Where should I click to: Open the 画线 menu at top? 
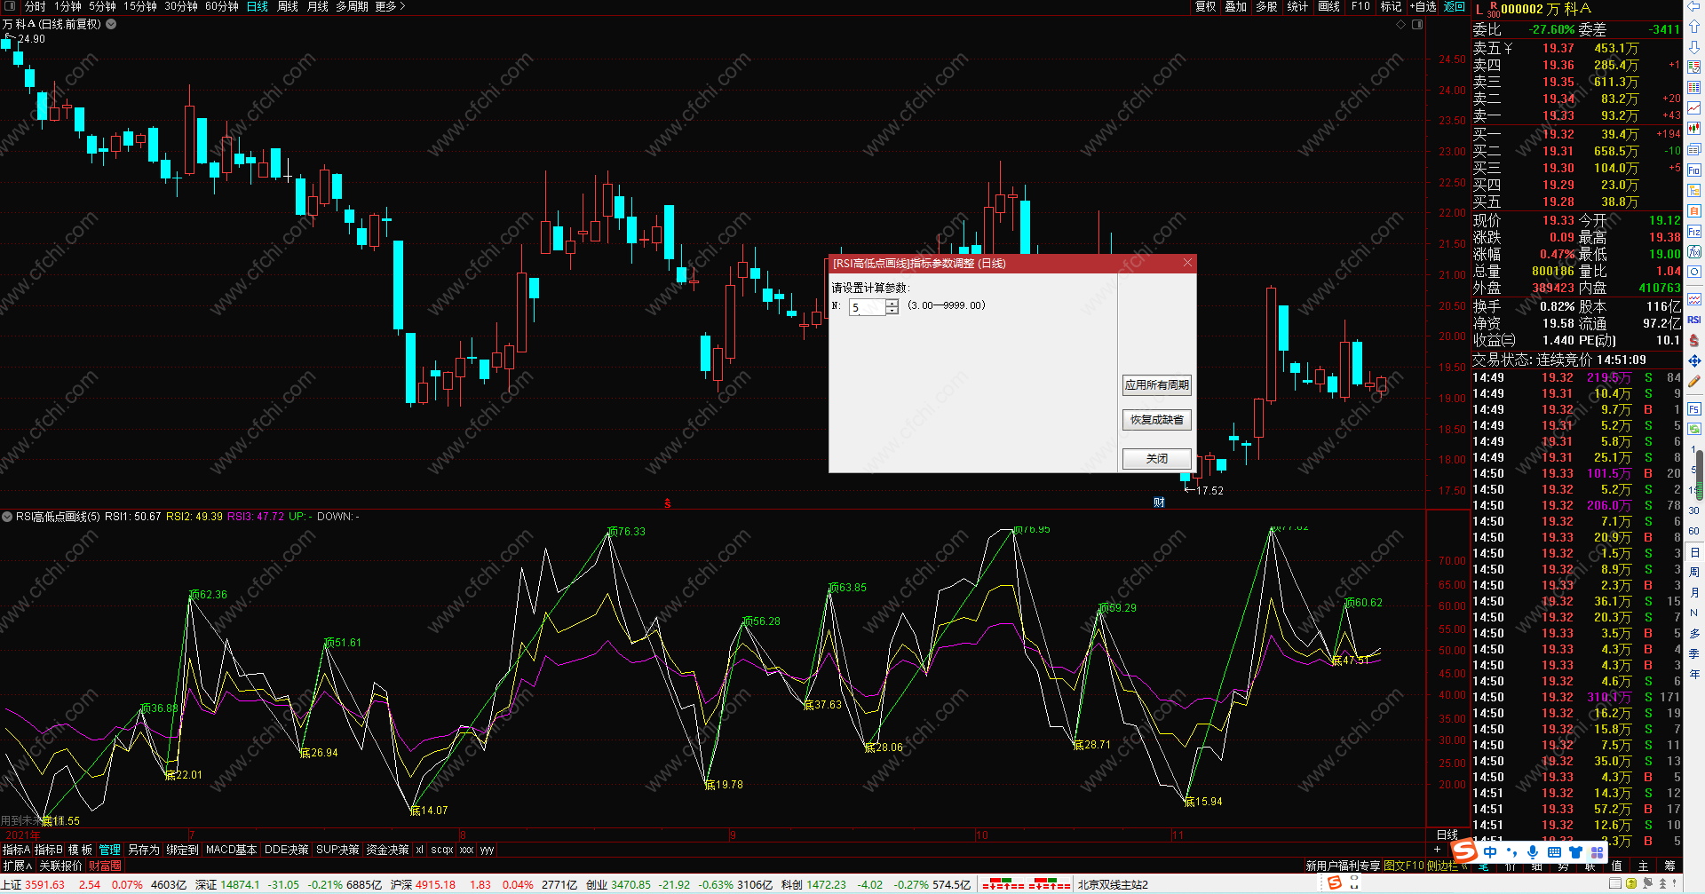1328,6
